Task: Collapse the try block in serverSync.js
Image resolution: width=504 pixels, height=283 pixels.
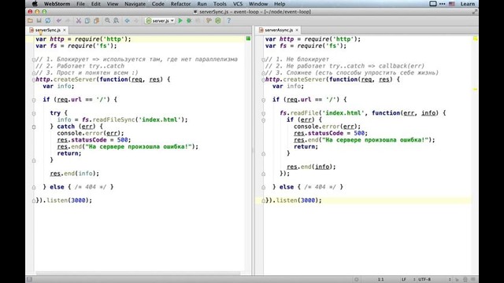Action: click(x=34, y=113)
